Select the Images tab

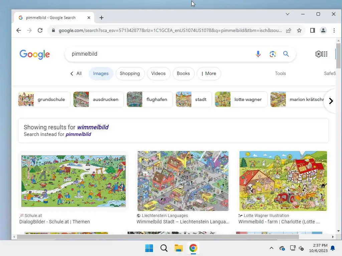[x=101, y=74]
